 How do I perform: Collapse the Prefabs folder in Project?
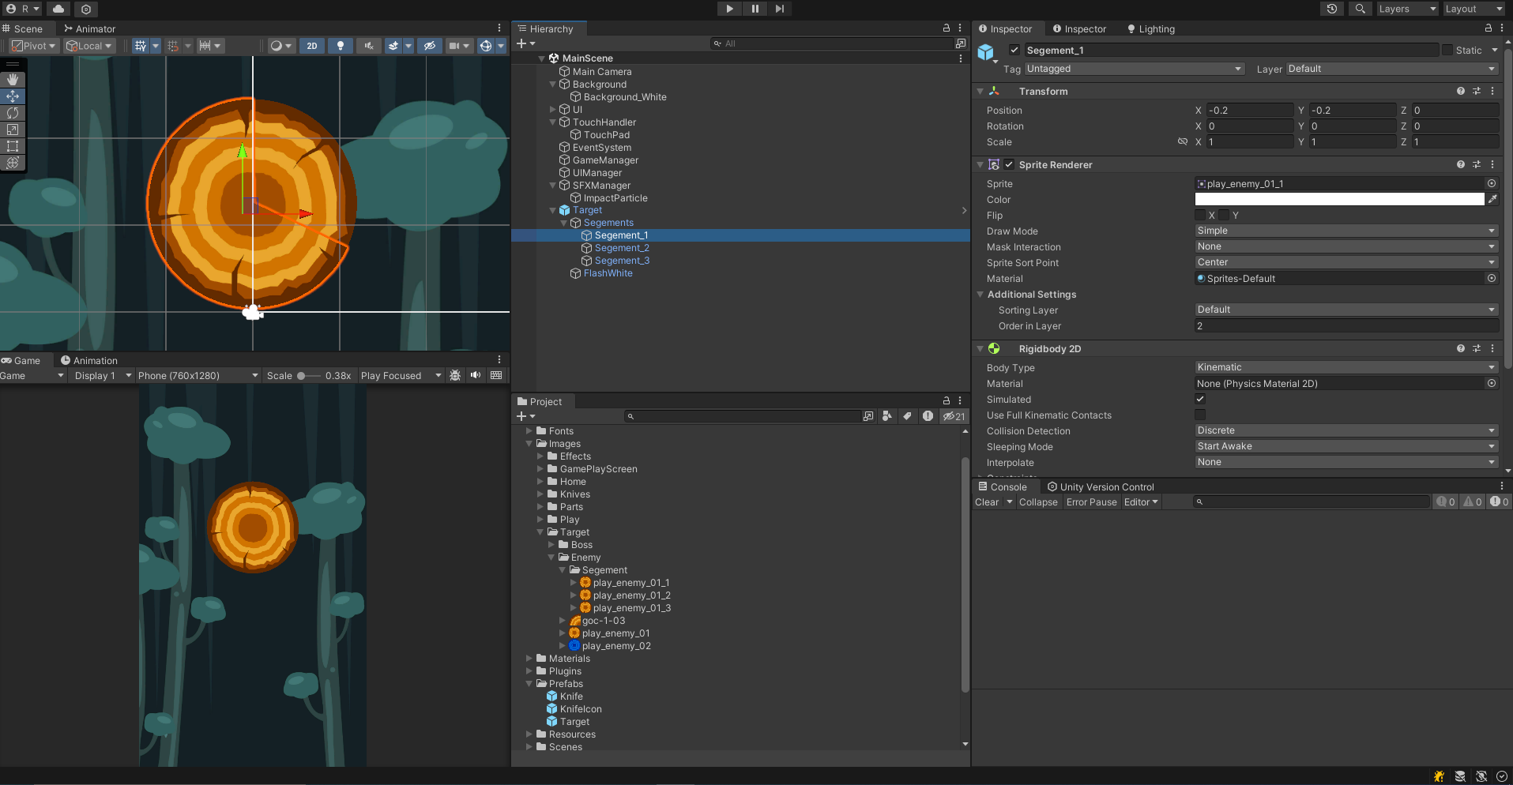[x=530, y=684]
